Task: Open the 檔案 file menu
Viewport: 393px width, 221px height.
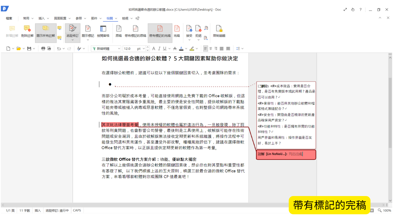Action: (x=9, y=18)
